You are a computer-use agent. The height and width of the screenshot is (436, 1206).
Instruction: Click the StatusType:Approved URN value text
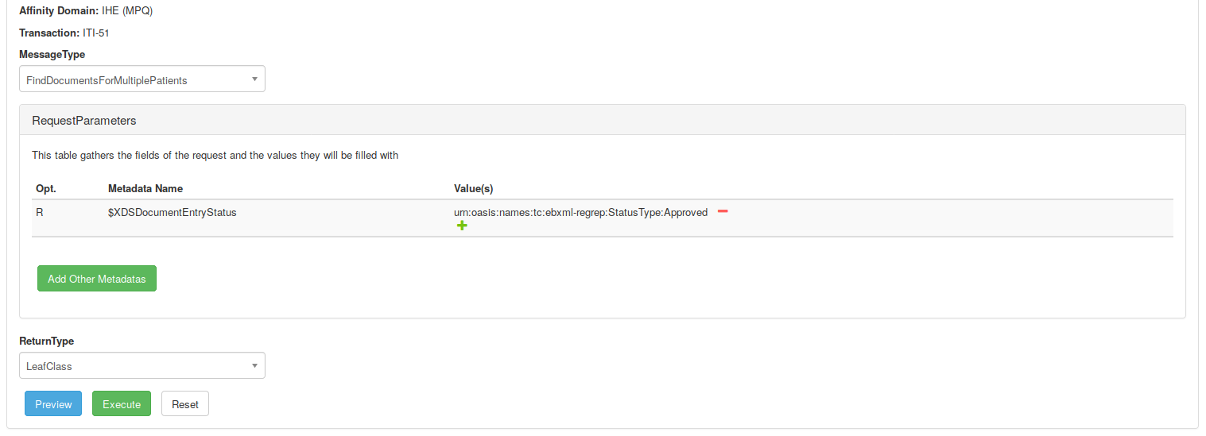tap(580, 213)
